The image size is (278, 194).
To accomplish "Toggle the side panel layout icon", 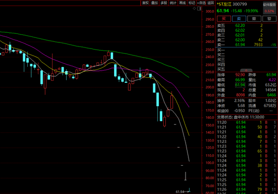I will (x=199, y=8).
